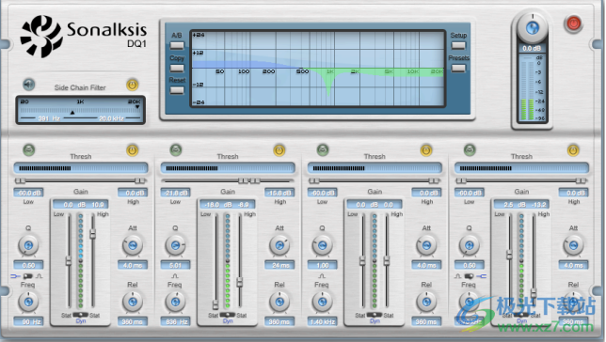Click the -15.8 dB high threshold field

[279, 193]
